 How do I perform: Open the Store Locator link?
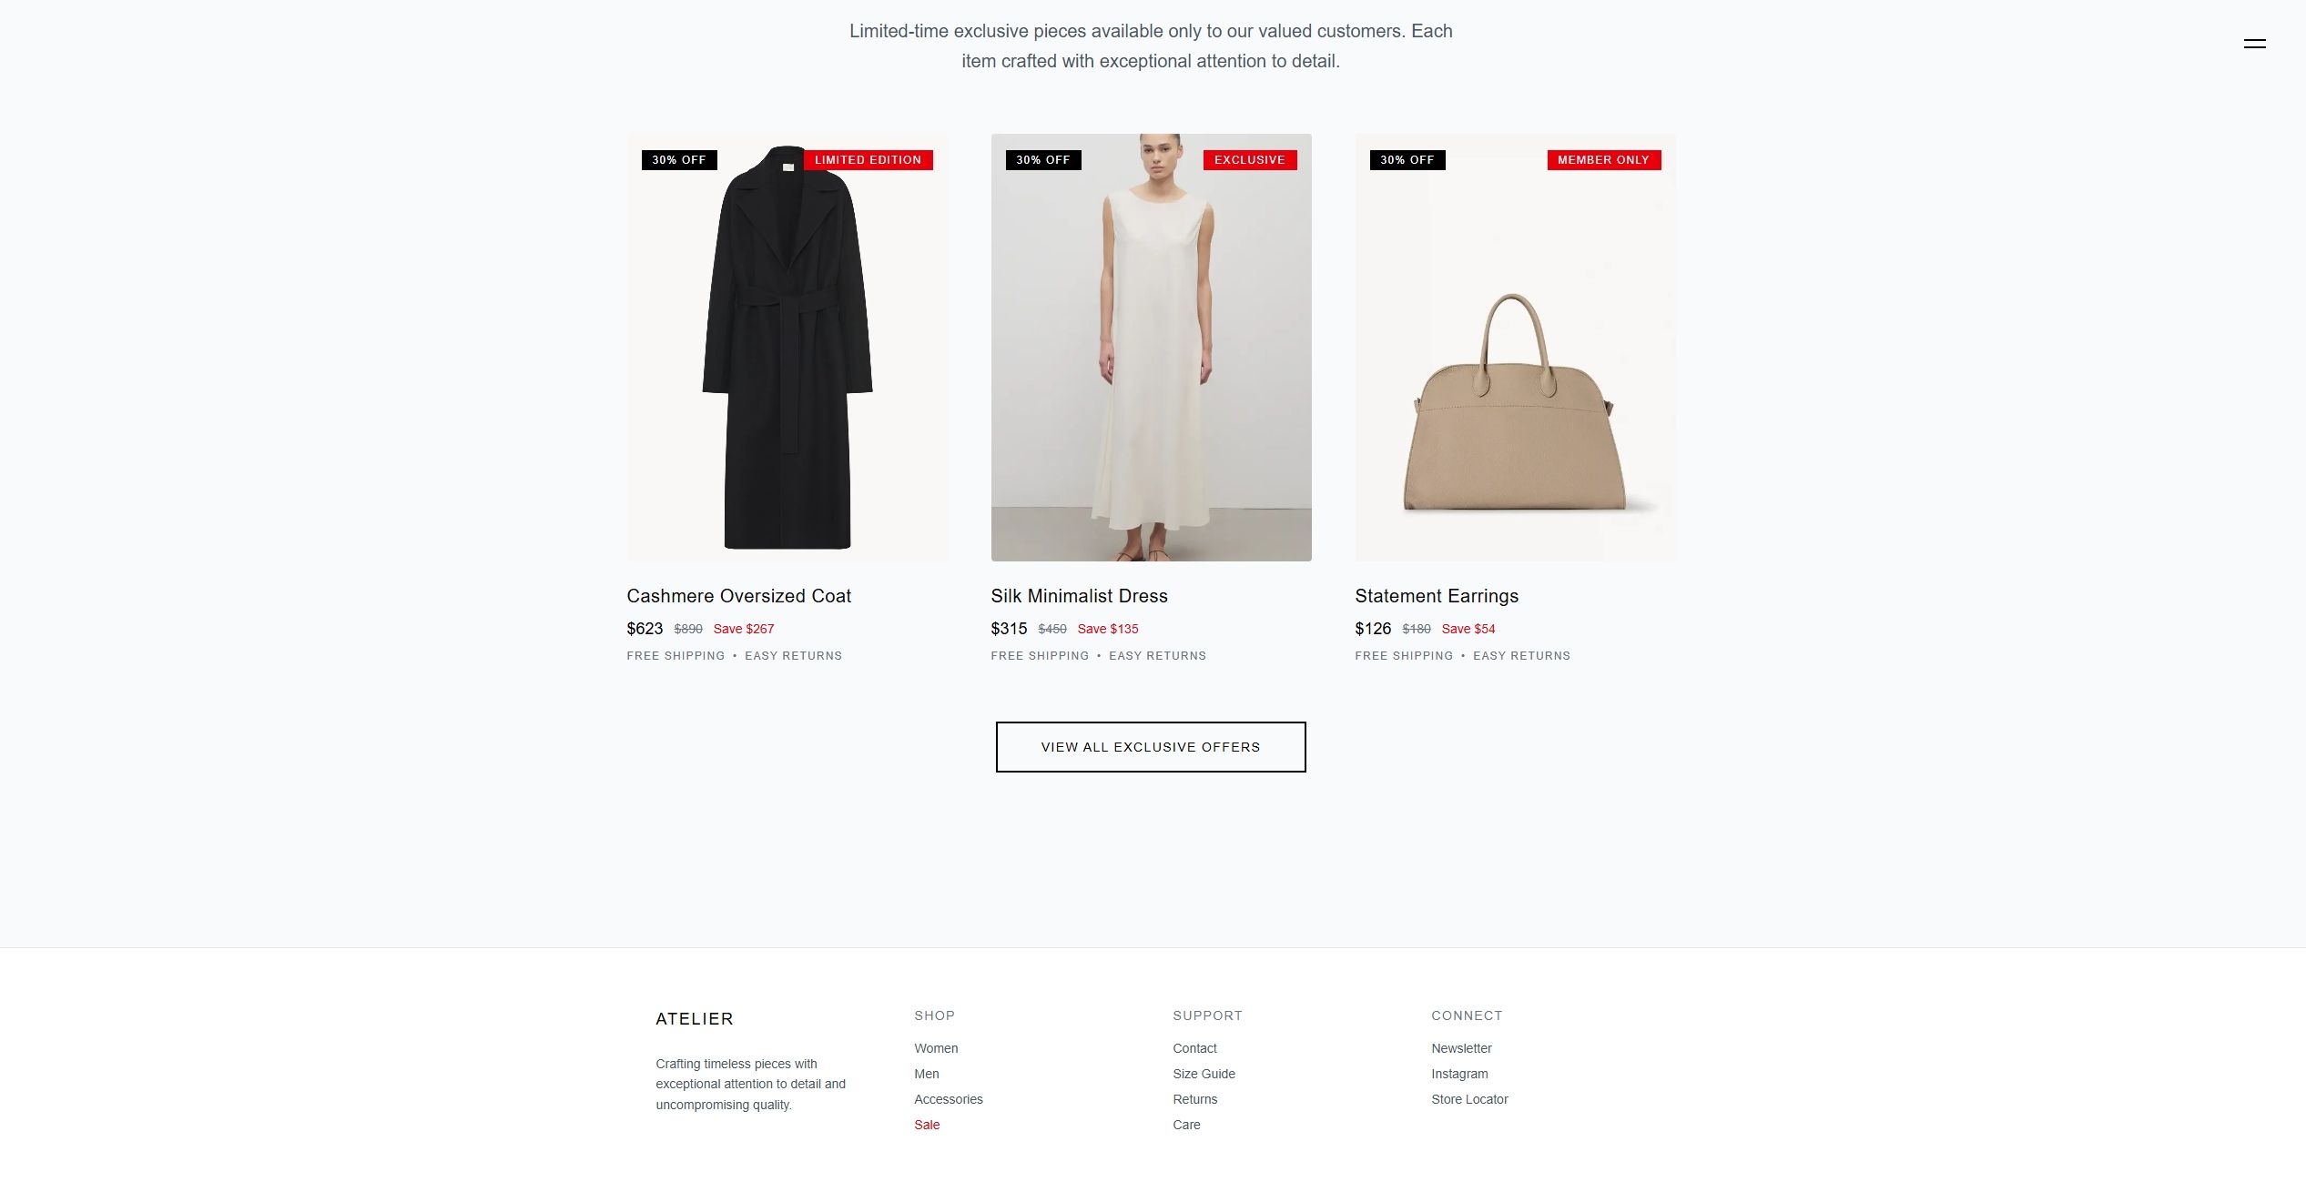1469,1099
